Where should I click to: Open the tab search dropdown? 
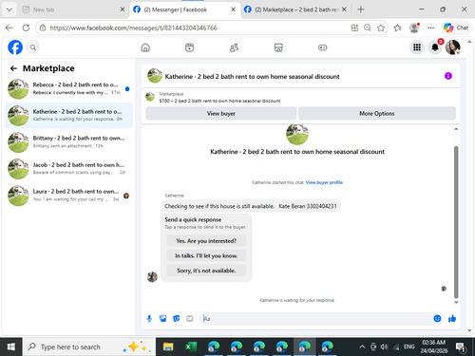coord(9,9)
